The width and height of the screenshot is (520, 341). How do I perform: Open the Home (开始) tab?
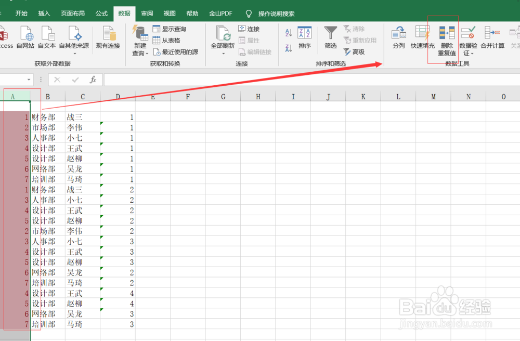[x=21, y=14]
